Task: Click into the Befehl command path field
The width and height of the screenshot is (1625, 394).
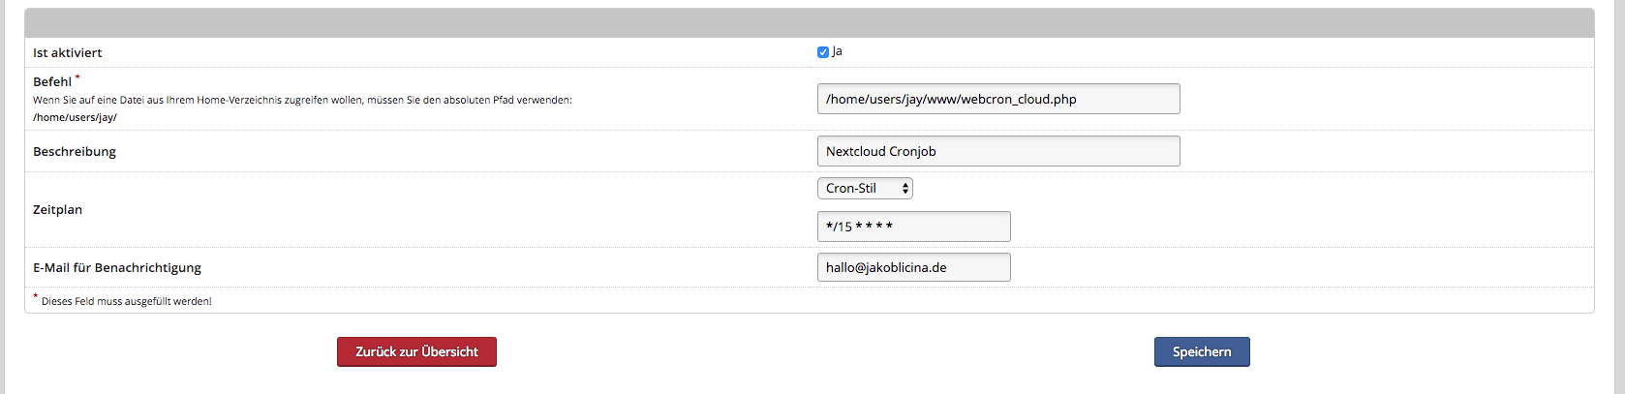Action: point(997,99)
